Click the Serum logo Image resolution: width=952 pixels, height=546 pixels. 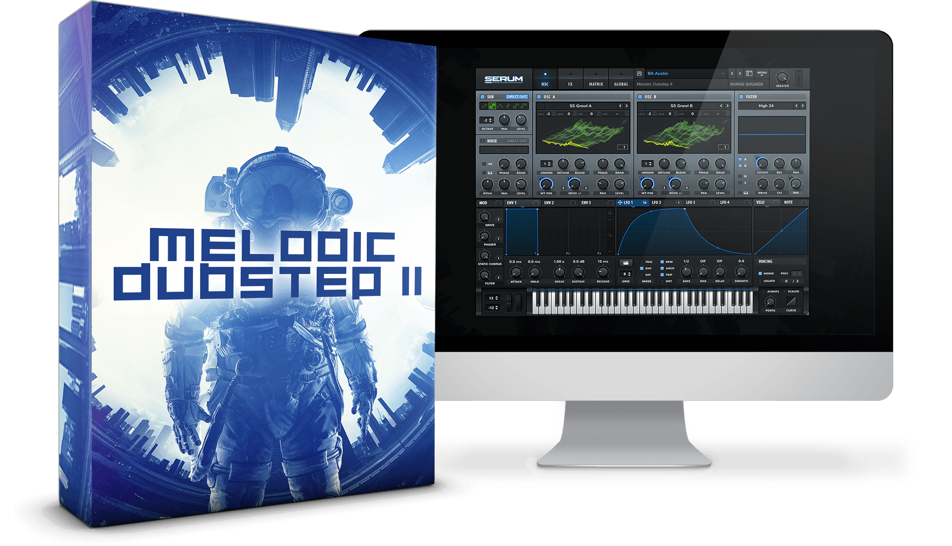(x=504, y=79)
